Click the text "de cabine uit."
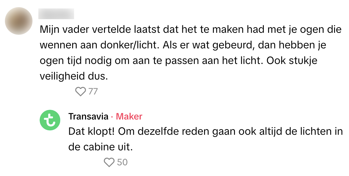 point(101,147)
